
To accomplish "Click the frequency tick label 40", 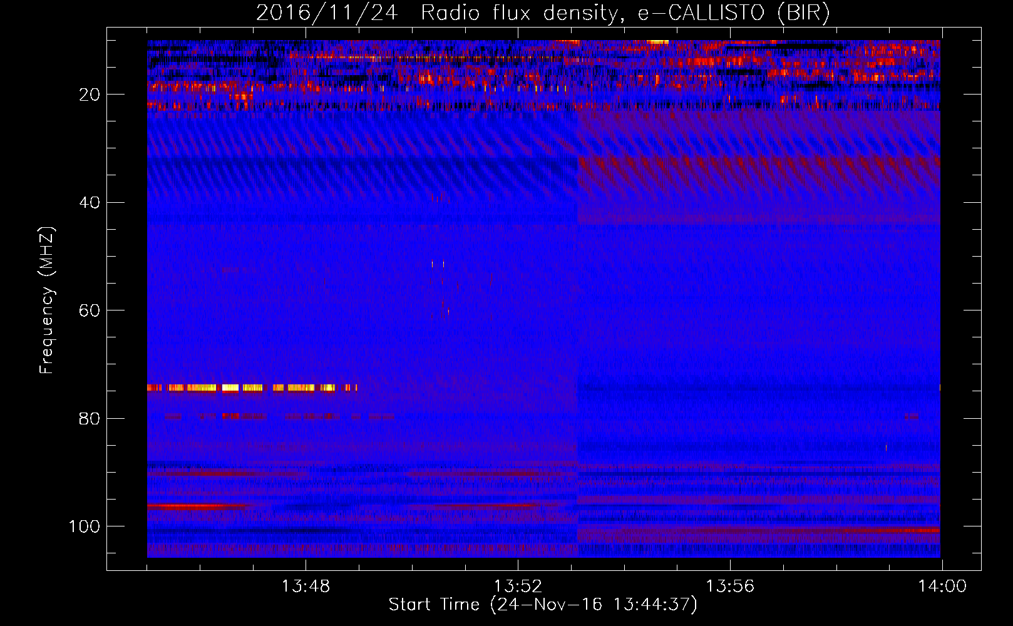I will [90, 202].
